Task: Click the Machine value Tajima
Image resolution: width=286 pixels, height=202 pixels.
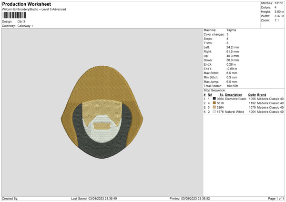Action: click(231, 30)
